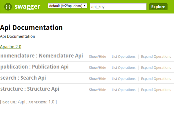
Task: Expand the nomenclature : Nomenclature Api section
Action: point(42,56)
